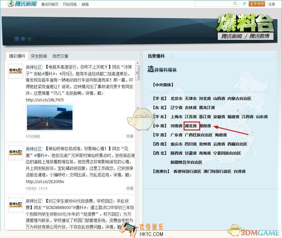Open 麻辣社区 avatar on the 初三学生 post
This screenshot has height=238, width=282.
(16, 205)
